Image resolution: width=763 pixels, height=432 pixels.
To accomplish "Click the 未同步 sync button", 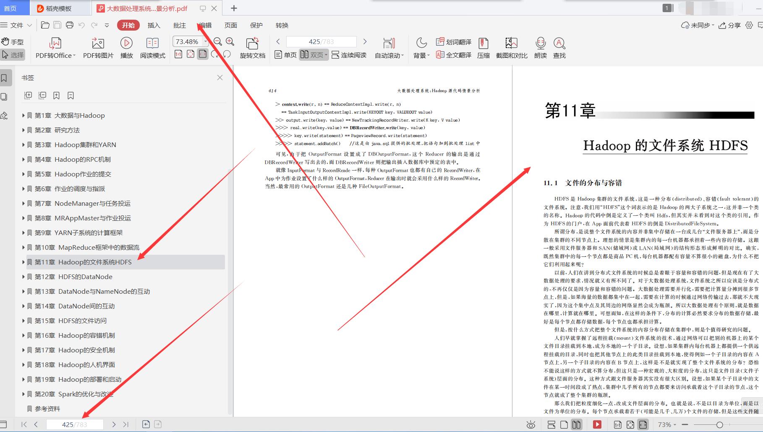I will tap(697, 25).
